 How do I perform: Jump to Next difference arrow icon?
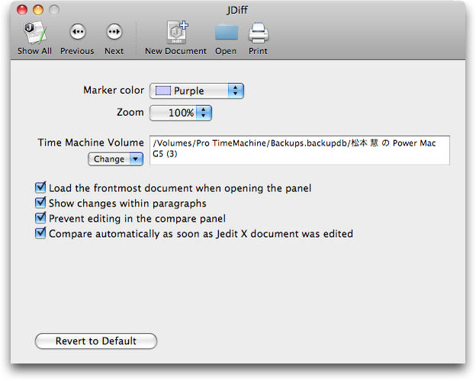[x=114, y=31]
